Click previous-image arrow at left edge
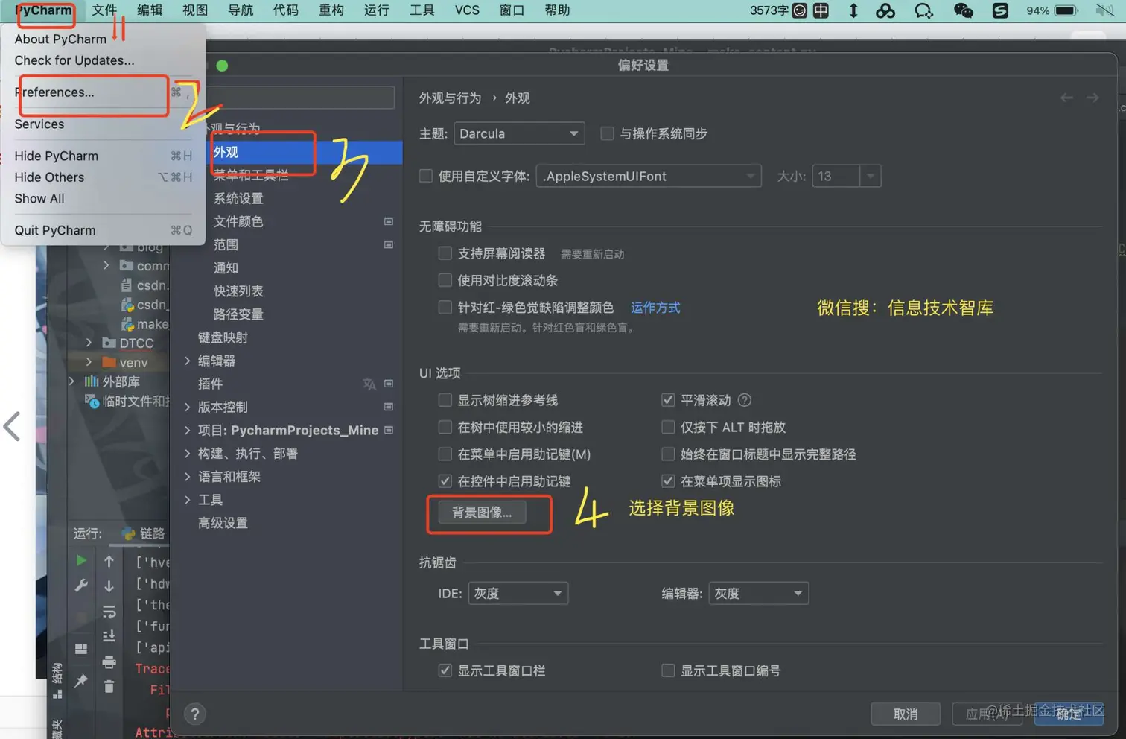Screen dimensions: 1126x739 [x=12, y=427]
